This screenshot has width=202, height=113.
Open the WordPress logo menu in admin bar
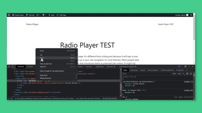click(x=9, y=15)
